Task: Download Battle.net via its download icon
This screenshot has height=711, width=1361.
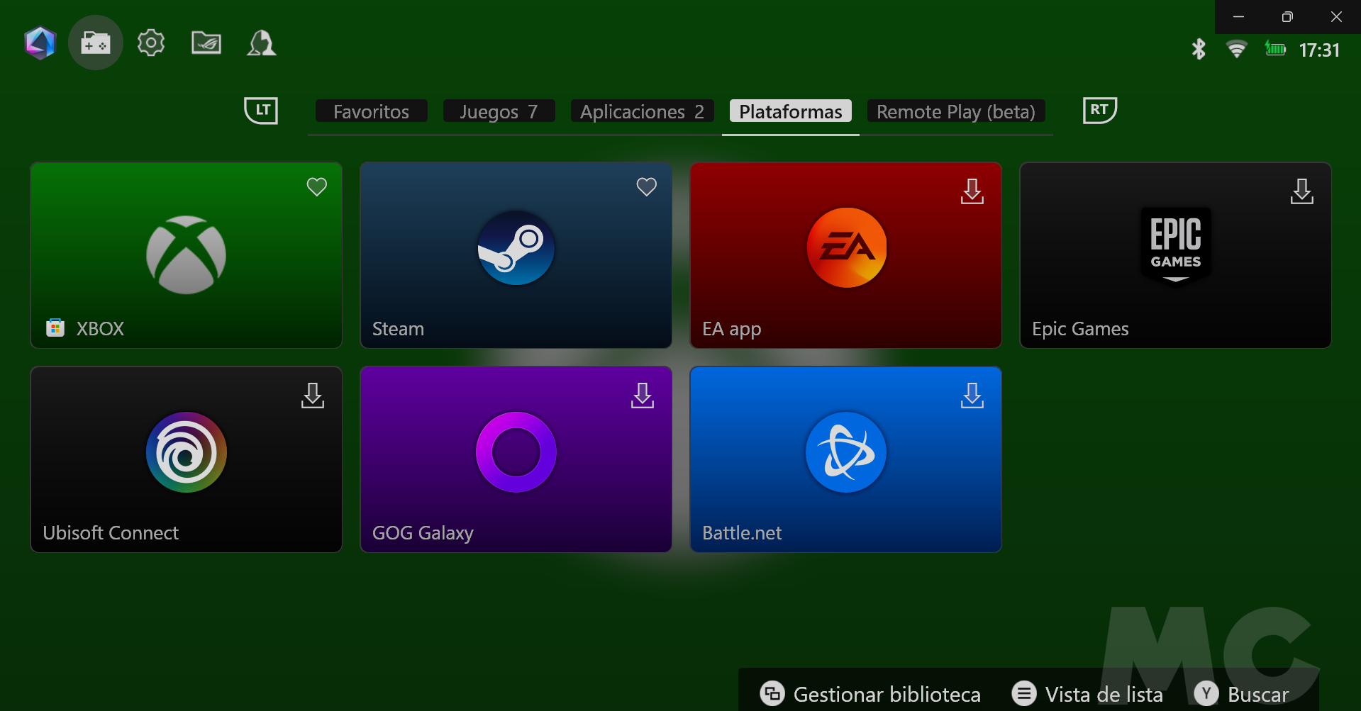Action: [x=972, y=396]
